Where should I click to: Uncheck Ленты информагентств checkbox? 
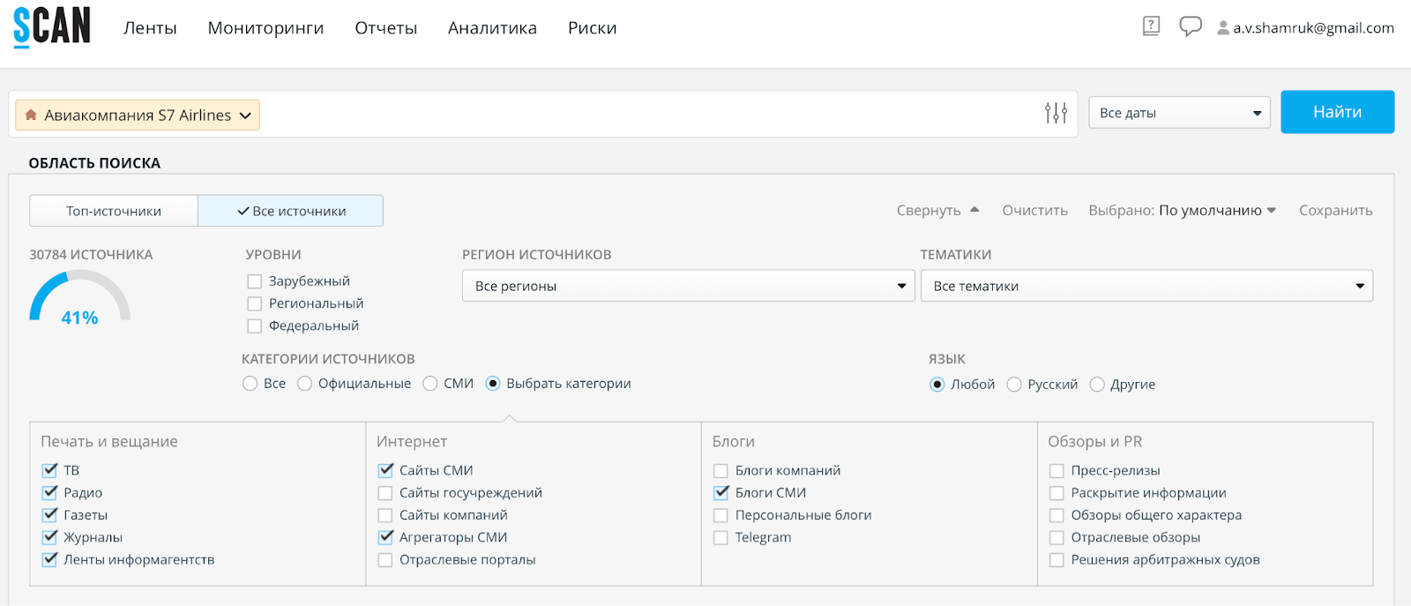click(49, 559)
